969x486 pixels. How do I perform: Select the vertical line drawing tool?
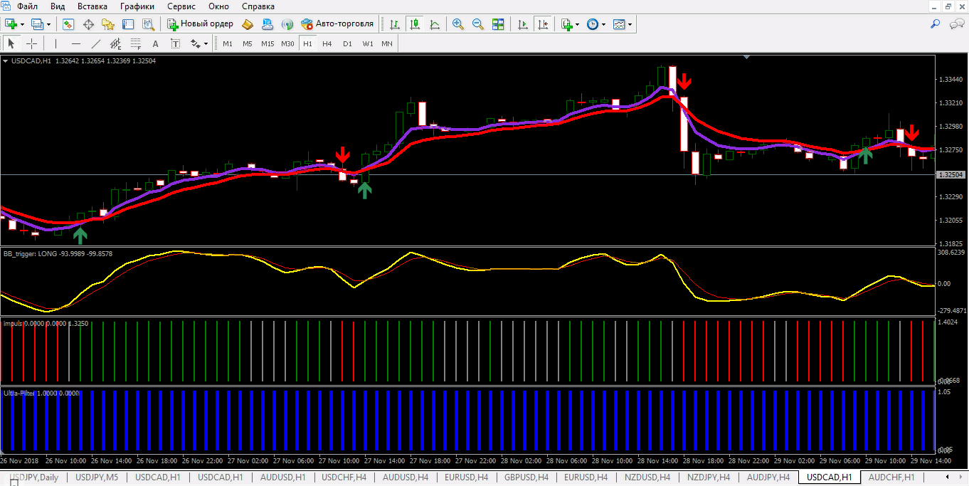(x=55, y=43)
